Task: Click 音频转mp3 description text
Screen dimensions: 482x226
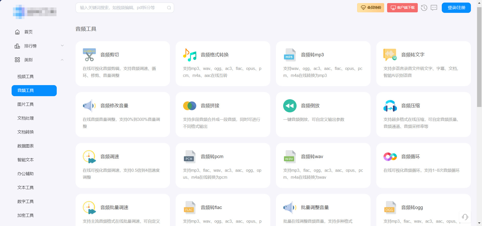Action: (x=323, y=72)
